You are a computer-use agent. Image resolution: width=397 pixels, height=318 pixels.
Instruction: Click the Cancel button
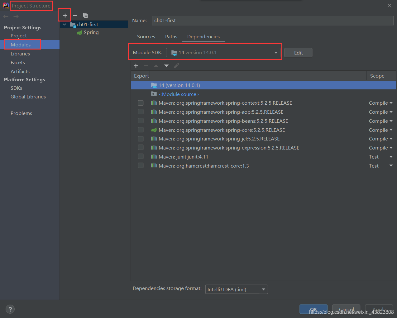(x=346, y=309)
